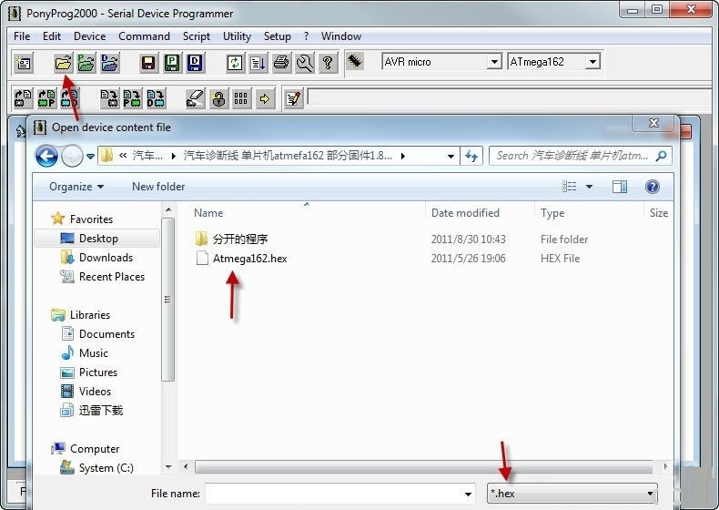
Task: Click the Read Device toolbar icon
Action: coord(23,98)
